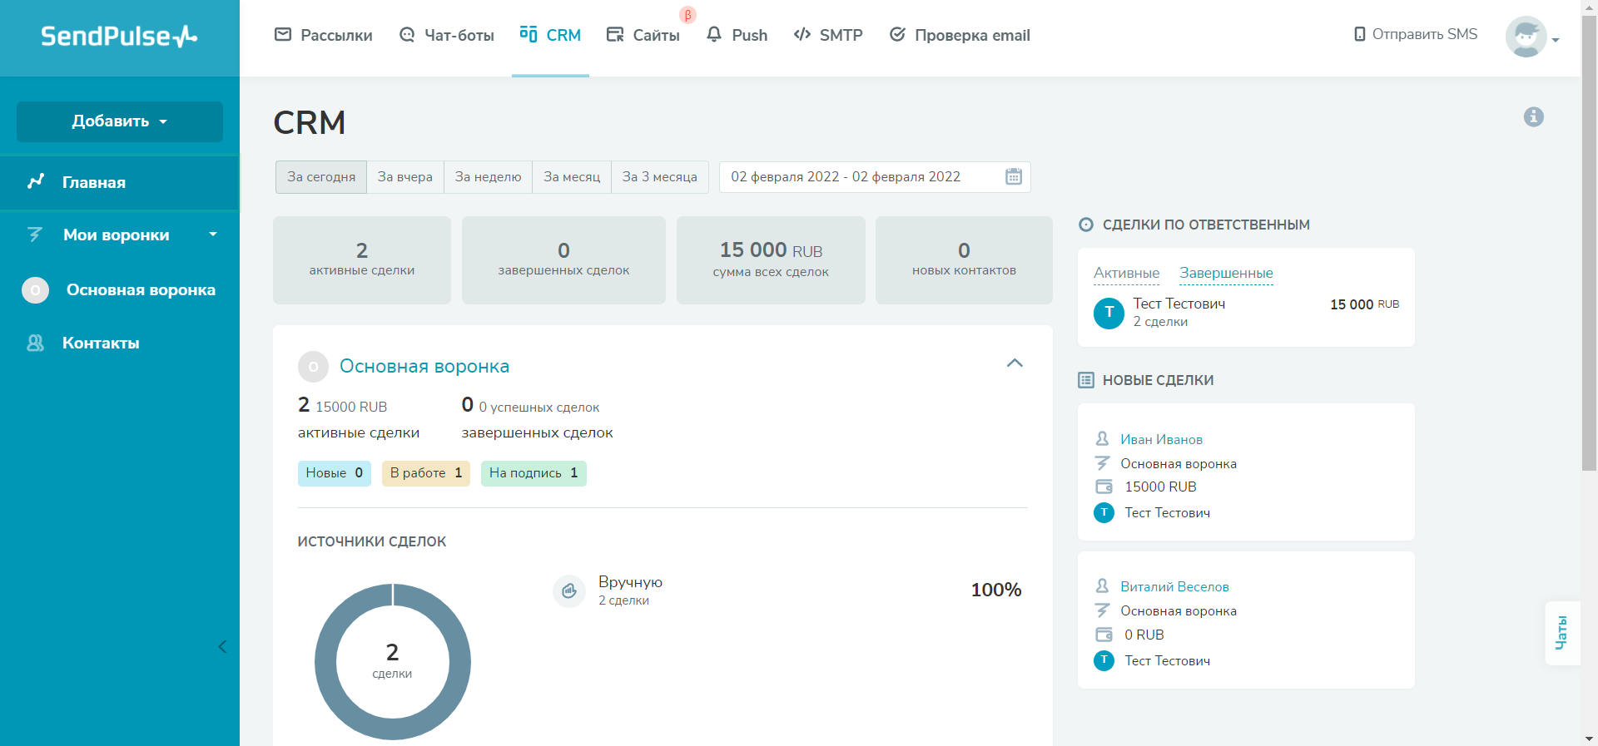
Task: Select the За сегодня period filter
Action: tap(321, 177)
